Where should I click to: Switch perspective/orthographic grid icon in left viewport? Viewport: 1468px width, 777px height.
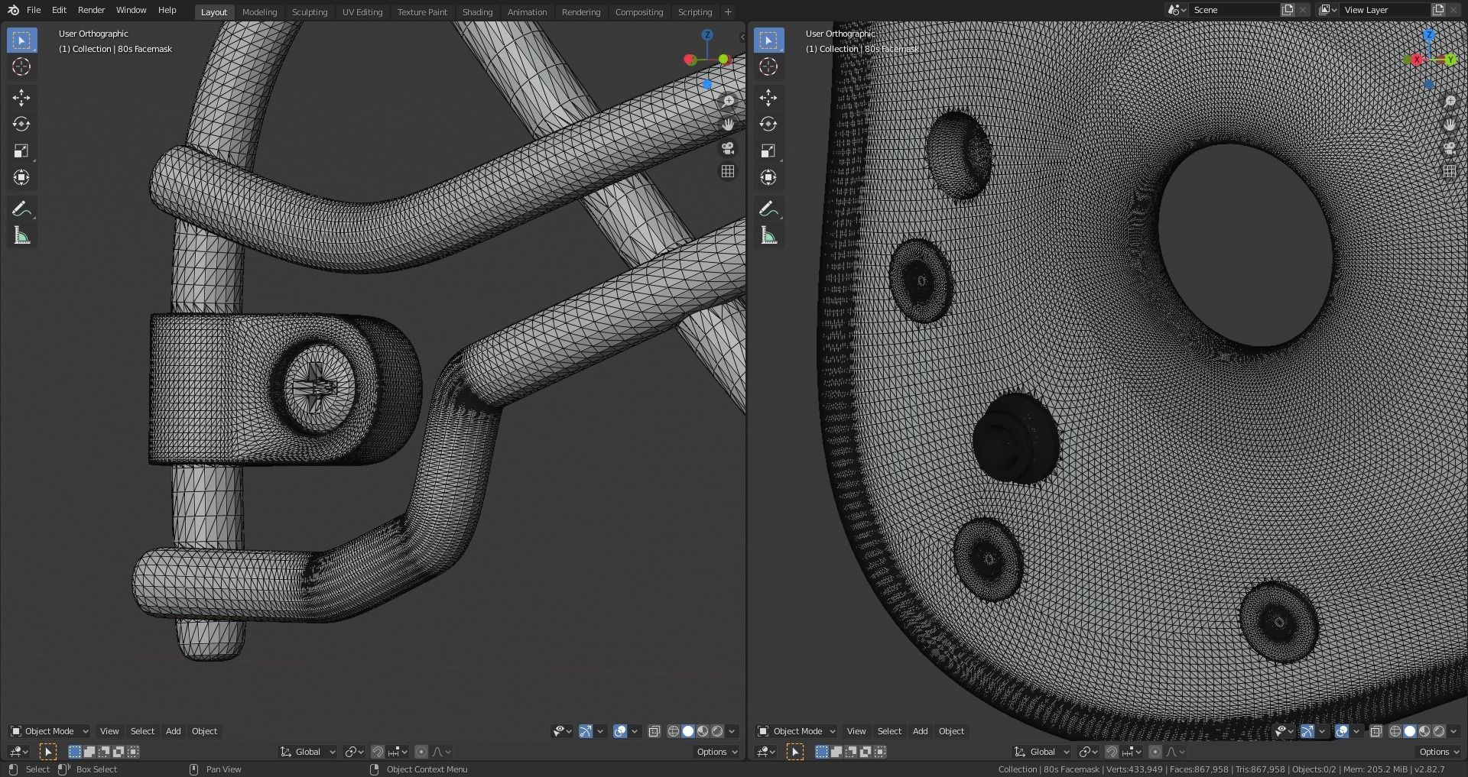pos(728,171)
